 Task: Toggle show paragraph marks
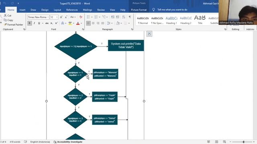[x=130, y=17]
